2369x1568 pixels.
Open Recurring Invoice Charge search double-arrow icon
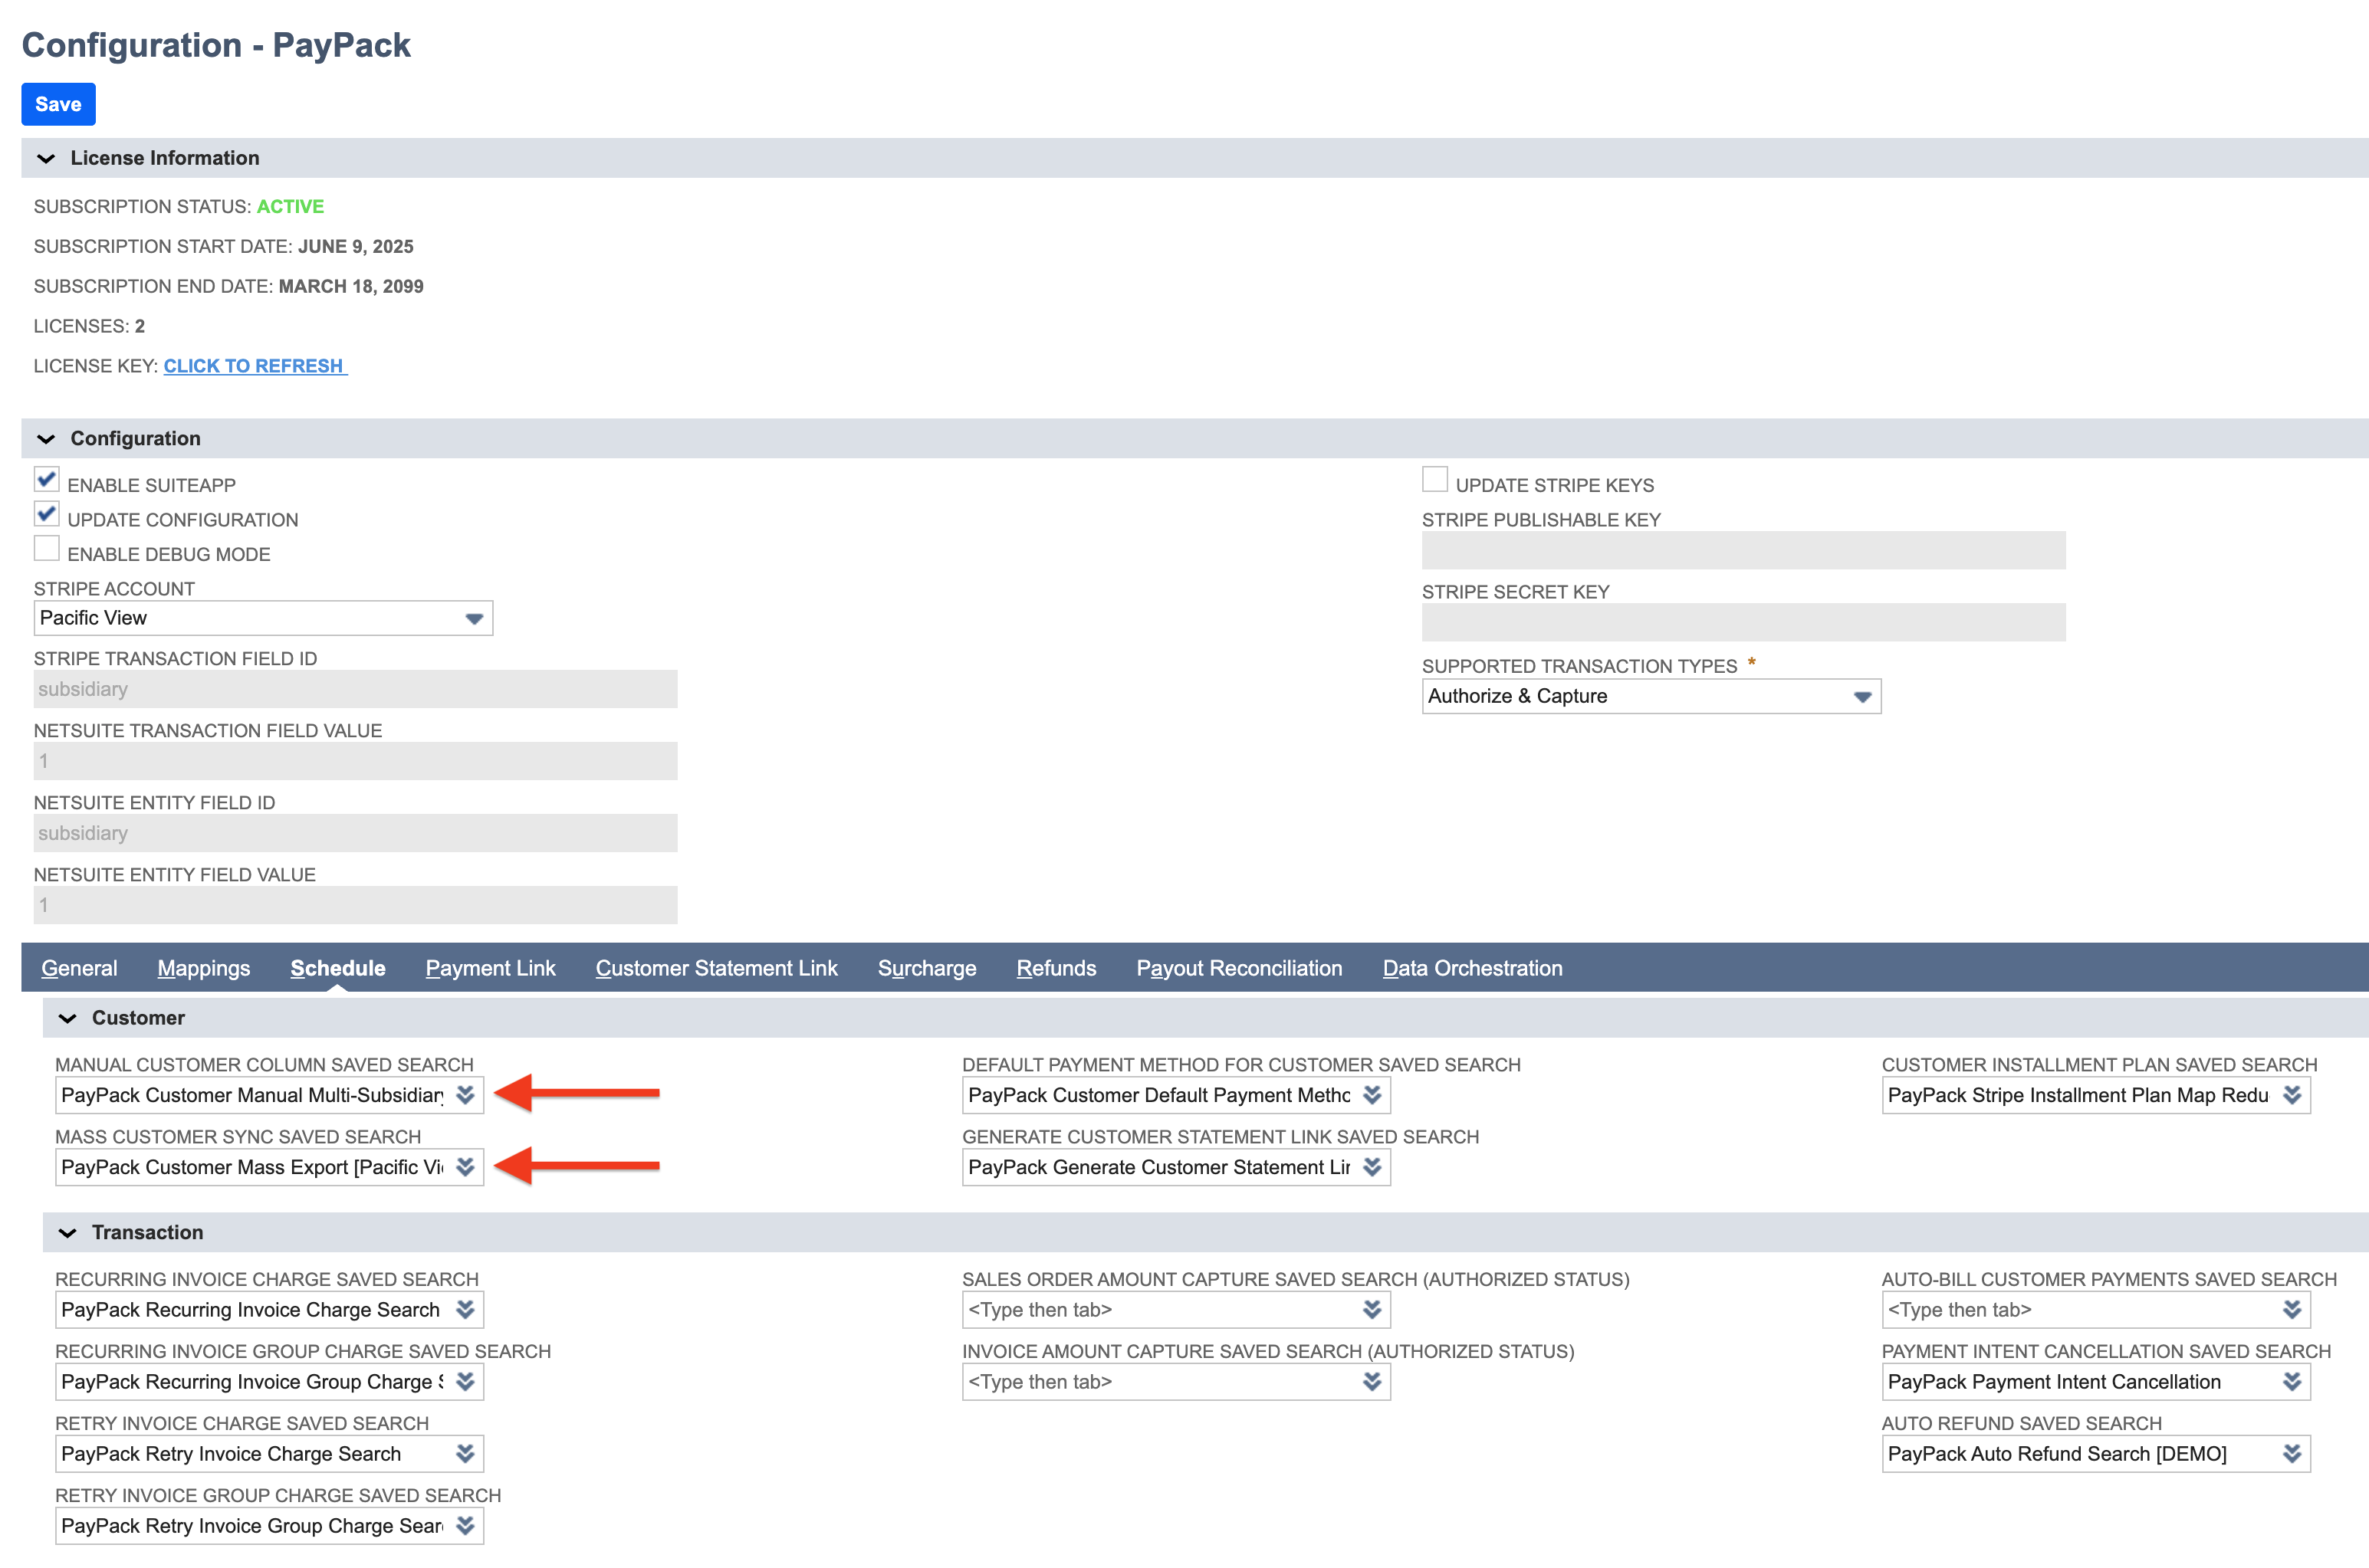pyautogui.click(x=465, y=1309)
